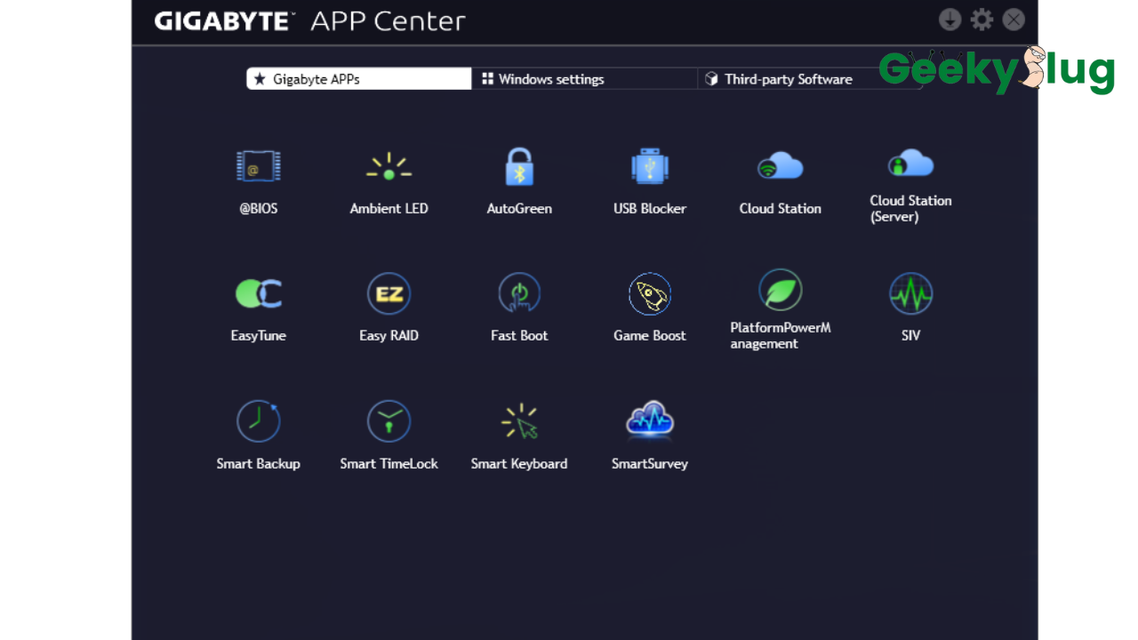
Task: Launch SIV system information viewer
Action: click(x=910, y=294)
